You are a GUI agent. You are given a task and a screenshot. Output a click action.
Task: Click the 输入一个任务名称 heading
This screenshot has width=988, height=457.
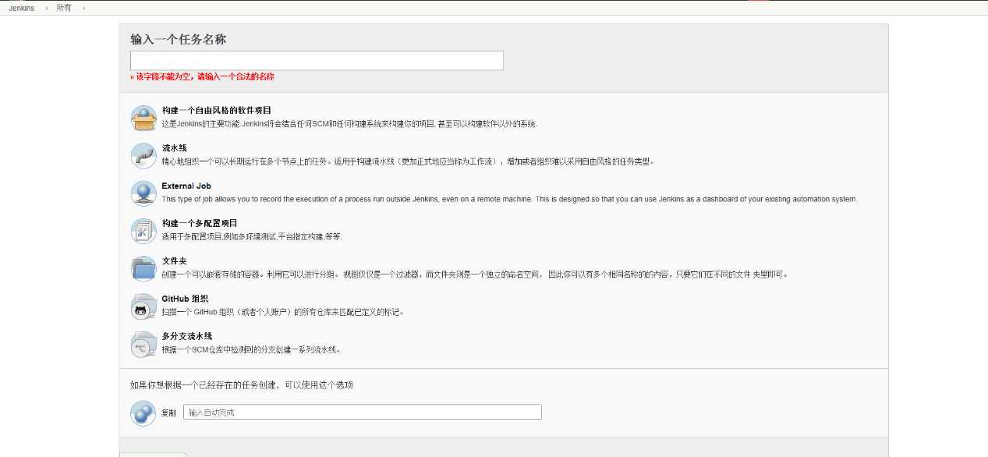coord(179,39)
